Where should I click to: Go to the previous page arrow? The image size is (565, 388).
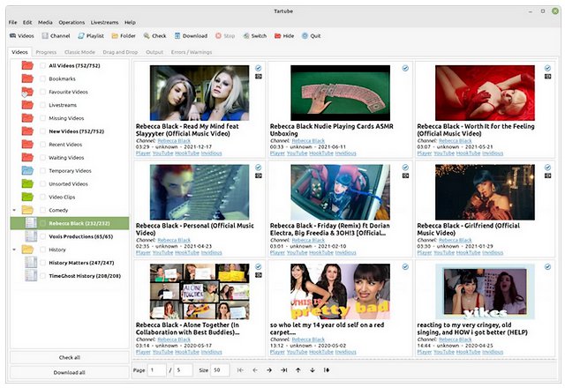point(255,370)
